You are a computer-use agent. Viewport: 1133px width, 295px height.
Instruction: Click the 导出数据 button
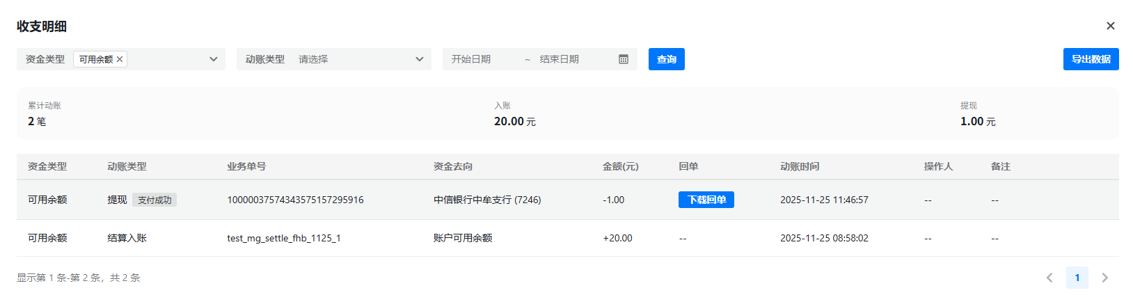pyautogui.click(x=1091, y=59)
